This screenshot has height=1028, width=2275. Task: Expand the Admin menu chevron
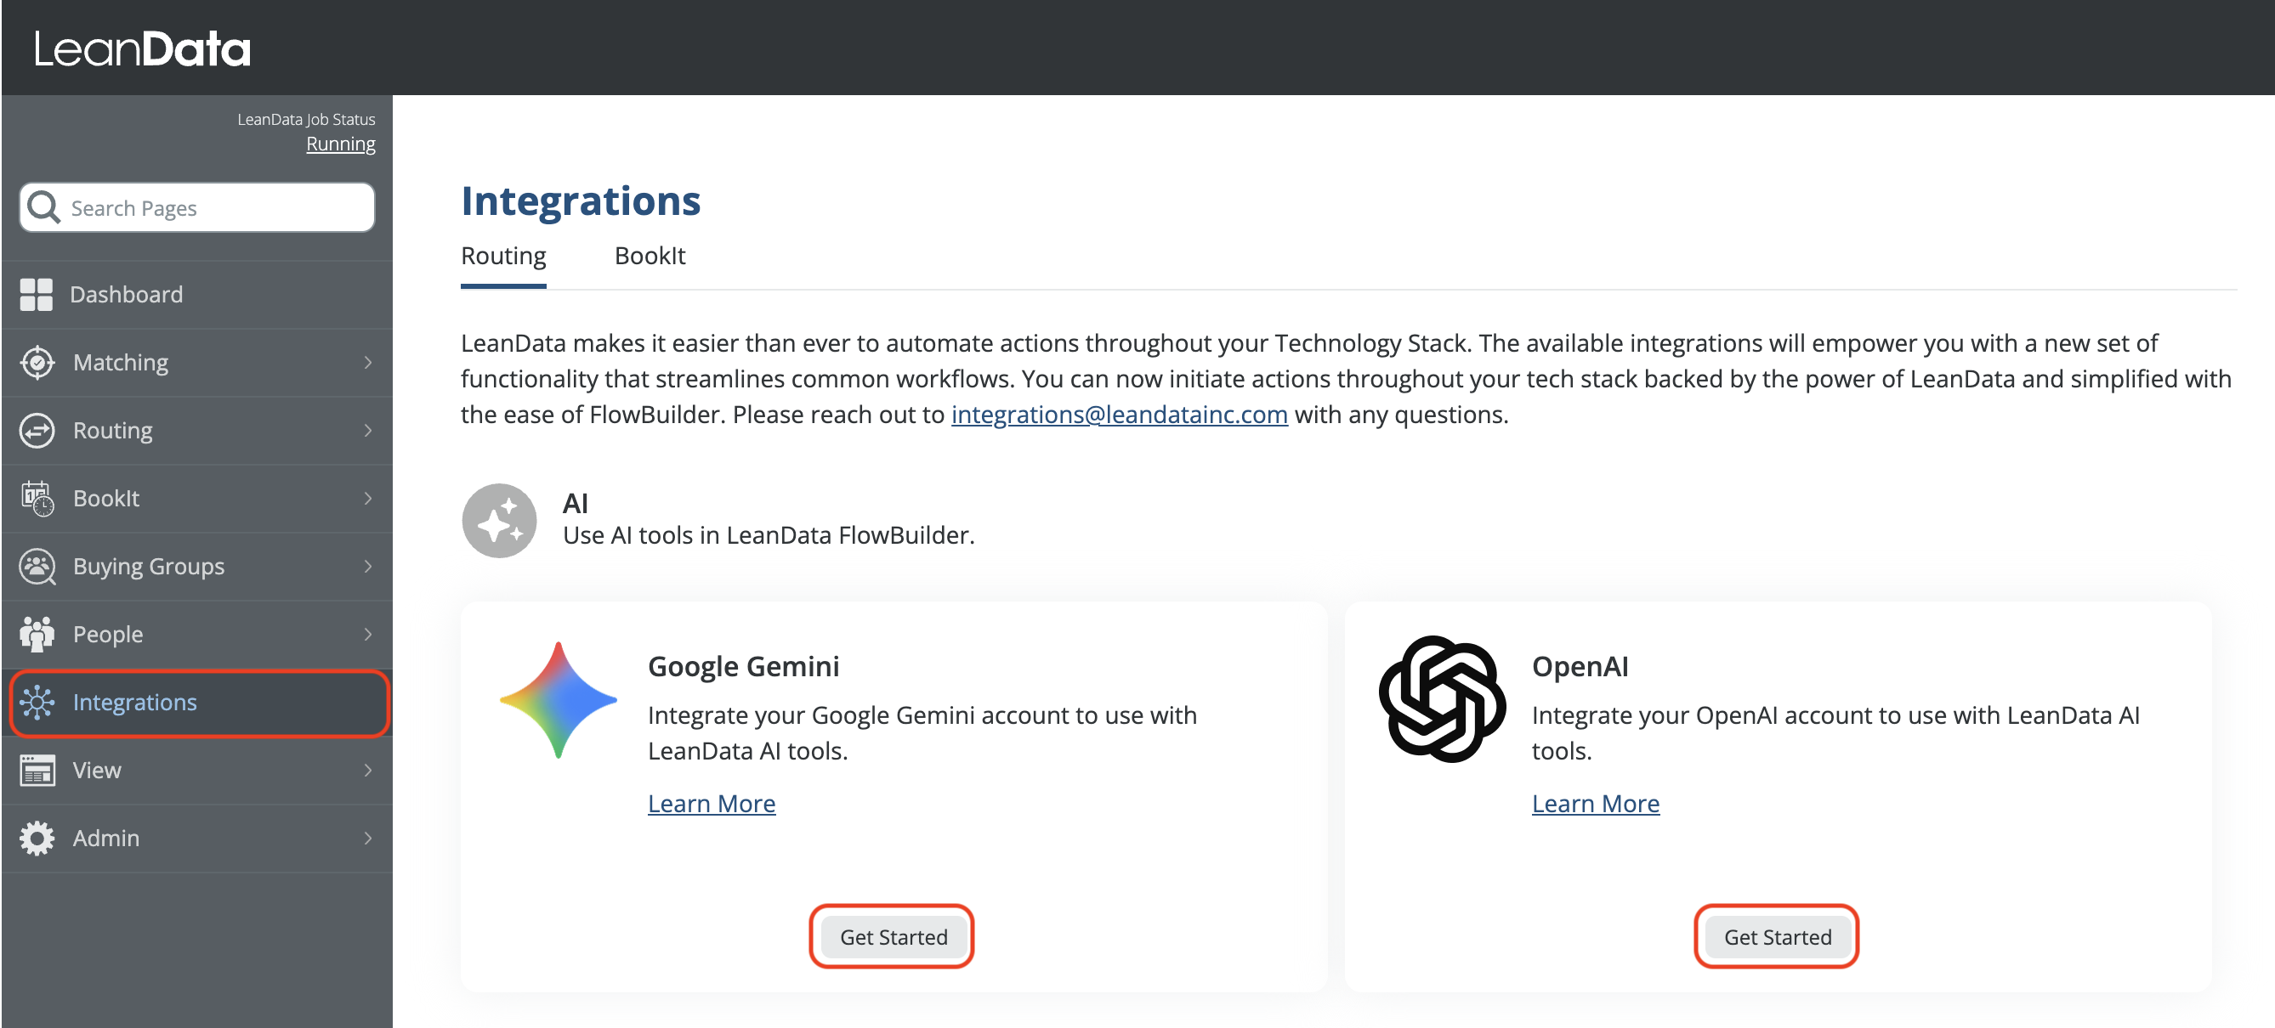coord(367,838)
